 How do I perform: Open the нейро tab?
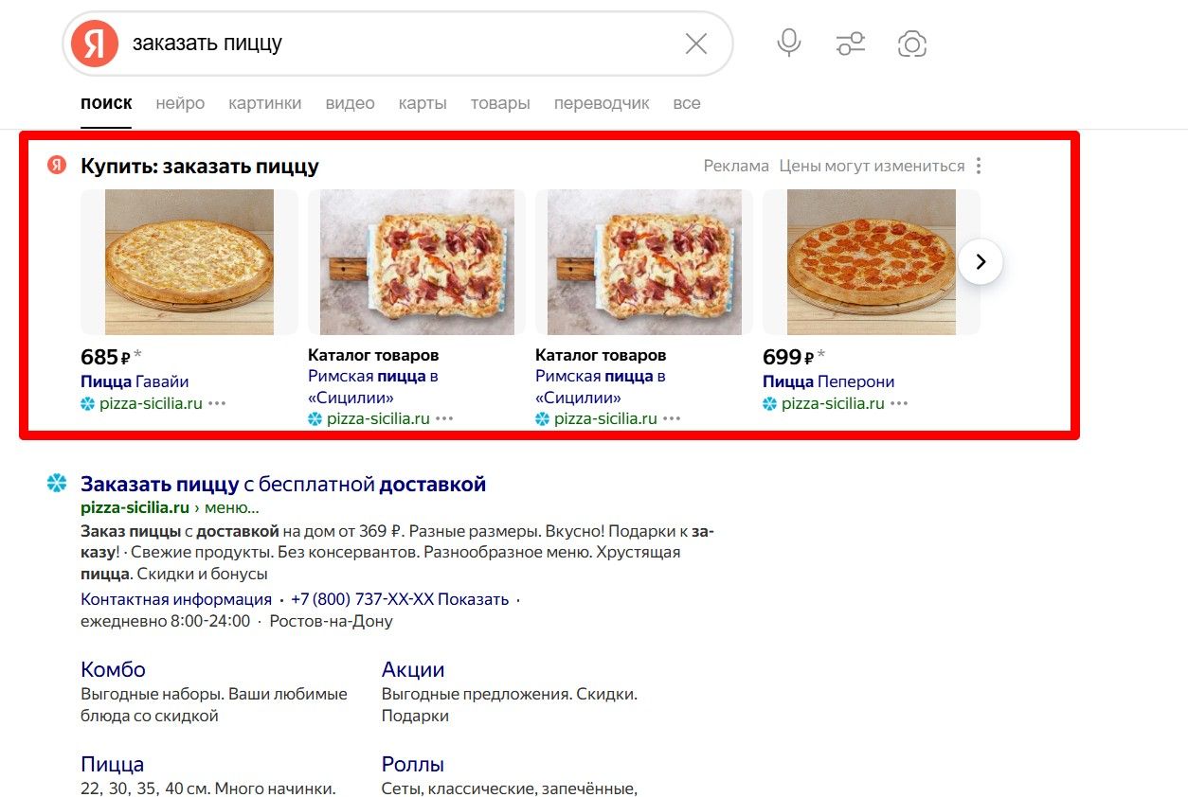(x=180, y=103)
